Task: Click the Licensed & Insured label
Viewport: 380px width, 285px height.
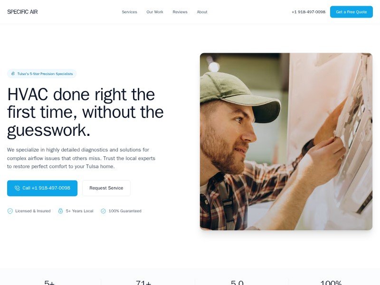Action: 33,211
